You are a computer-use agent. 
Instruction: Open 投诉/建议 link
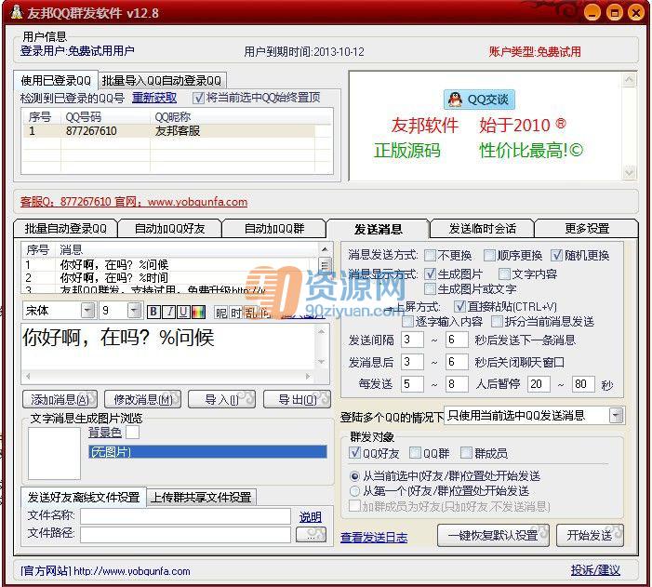595,570
